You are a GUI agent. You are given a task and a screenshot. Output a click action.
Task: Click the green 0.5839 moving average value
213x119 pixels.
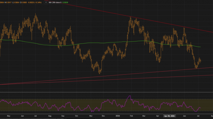(x=65, y=2)
